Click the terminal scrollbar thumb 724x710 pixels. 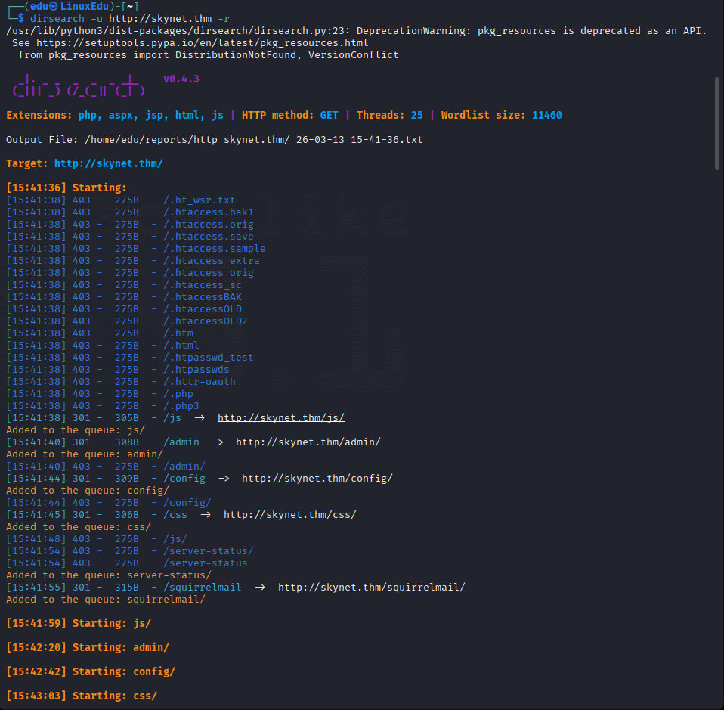(716, 124)
